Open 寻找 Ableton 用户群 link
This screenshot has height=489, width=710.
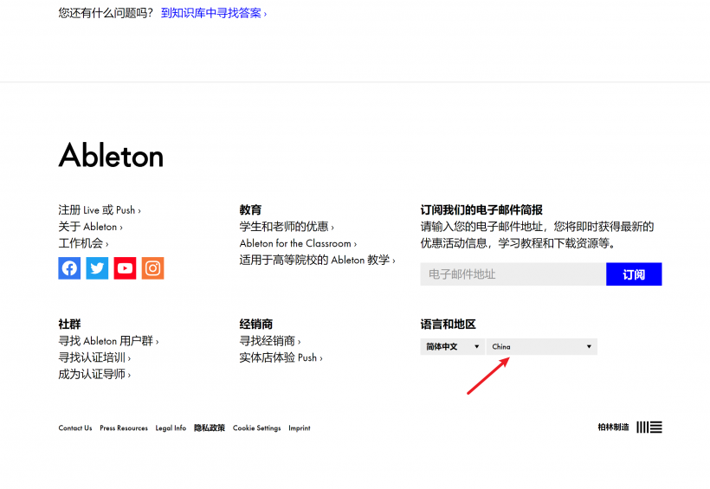pos(109,340)
